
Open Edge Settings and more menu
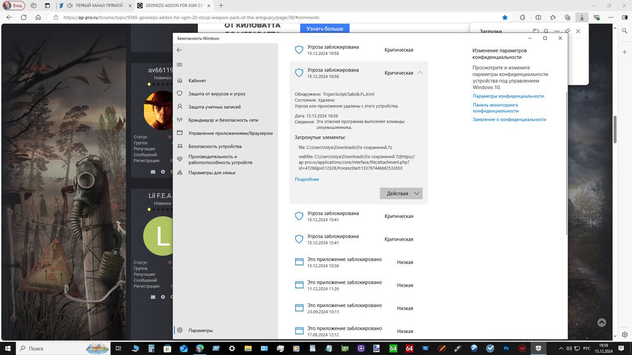pyautogui.click(x=611, y=17)
